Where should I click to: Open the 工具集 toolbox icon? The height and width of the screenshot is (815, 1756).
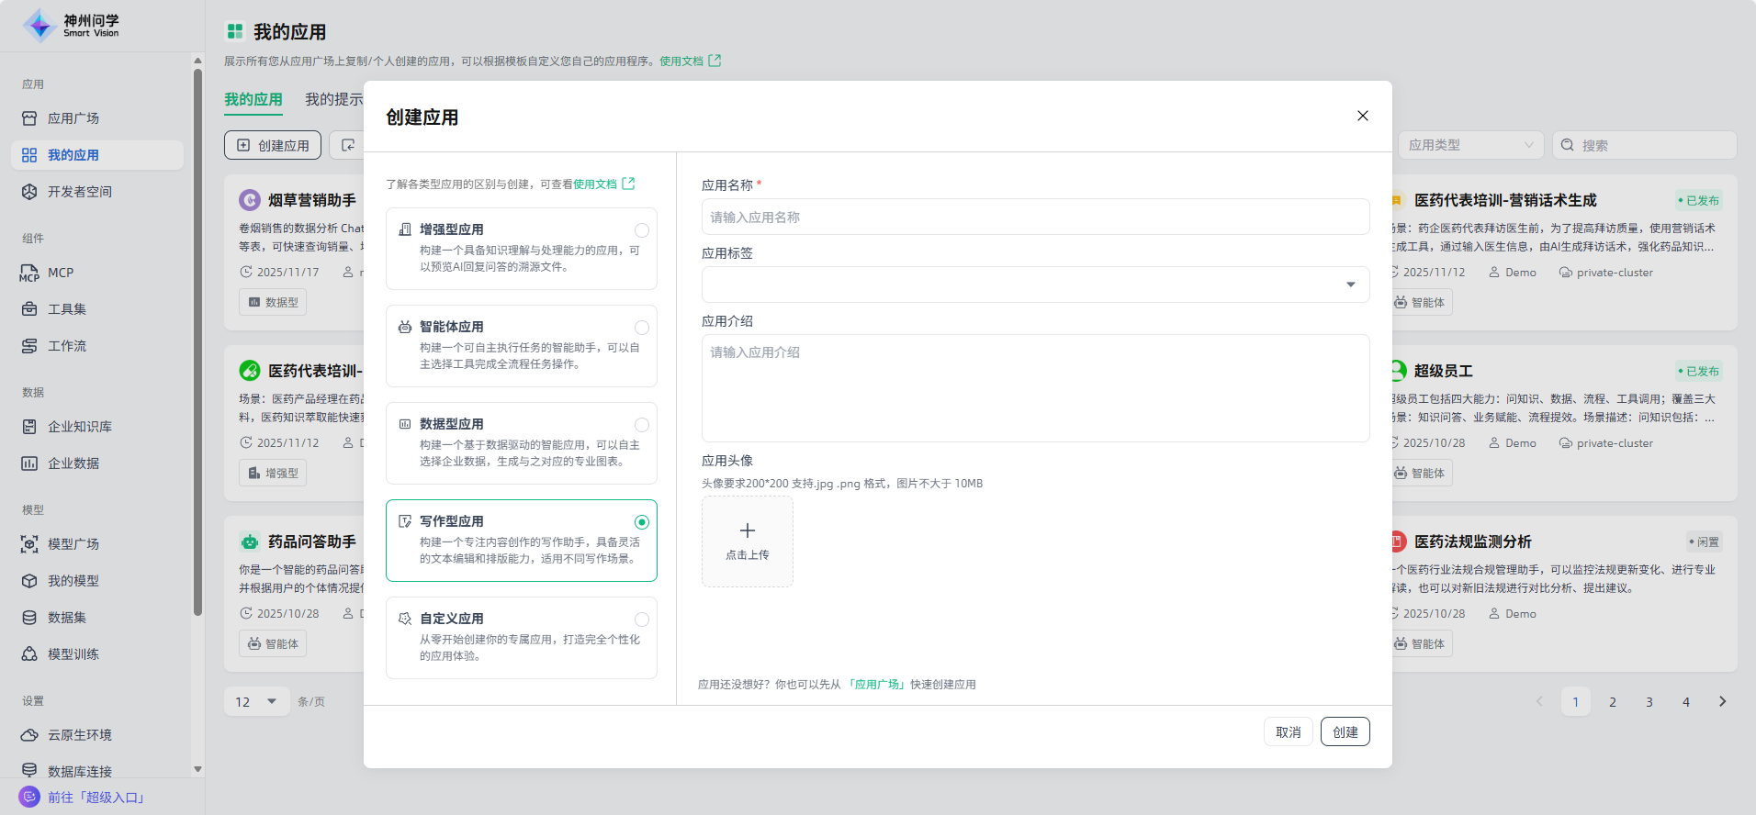(29, 309)
